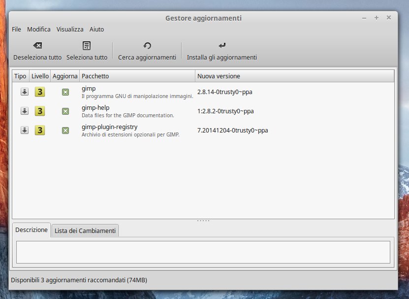Click the download type icon for gimp-plugin-registry
This screenshot has height=299, width=409.
(x=25, y=130)
